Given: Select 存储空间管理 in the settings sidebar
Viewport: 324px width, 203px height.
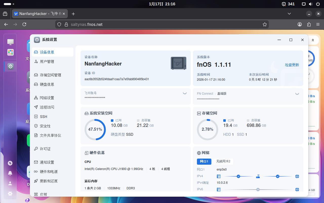Looking at the screenshot, I should pyautogui.click(x=50, y=75).
